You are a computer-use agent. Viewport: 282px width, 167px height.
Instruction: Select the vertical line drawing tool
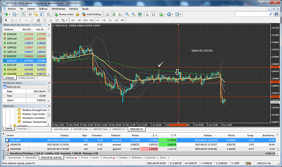click(20, 20)
